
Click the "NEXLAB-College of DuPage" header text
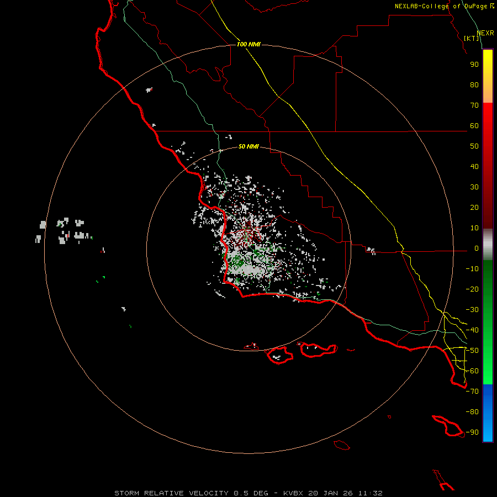click(441, 6)
